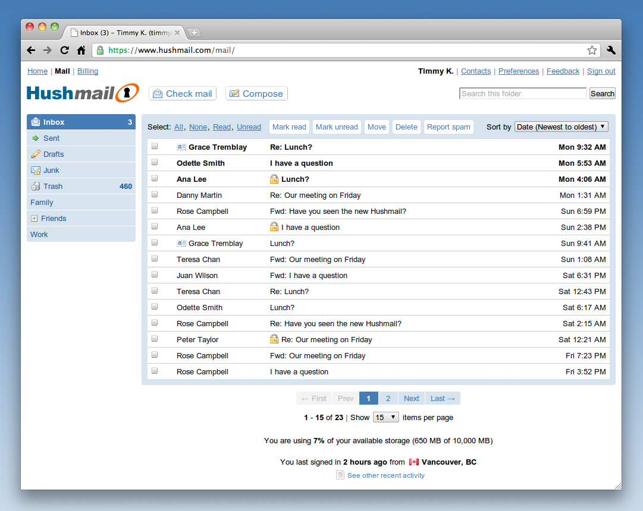Tick the checkbox on Peter Taylor's email row
This screenshot has height=511, width=643.
coord(154,339)
